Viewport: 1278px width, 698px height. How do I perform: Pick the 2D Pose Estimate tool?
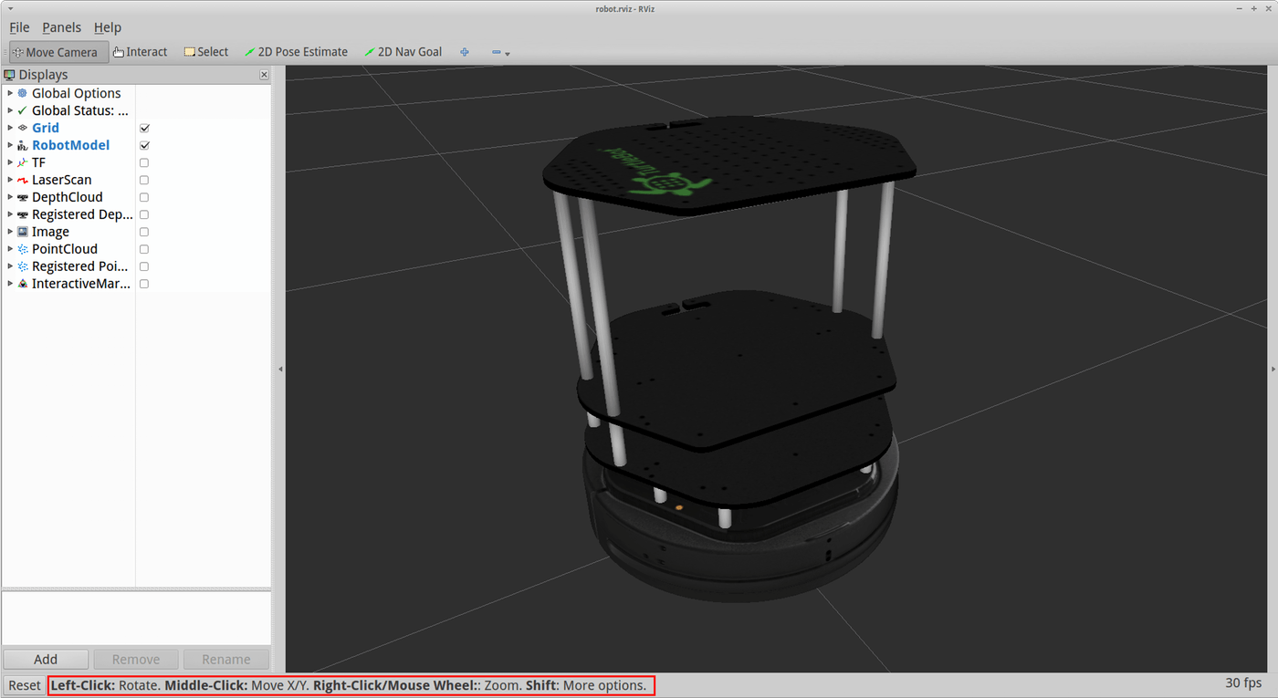click(296, 52)
